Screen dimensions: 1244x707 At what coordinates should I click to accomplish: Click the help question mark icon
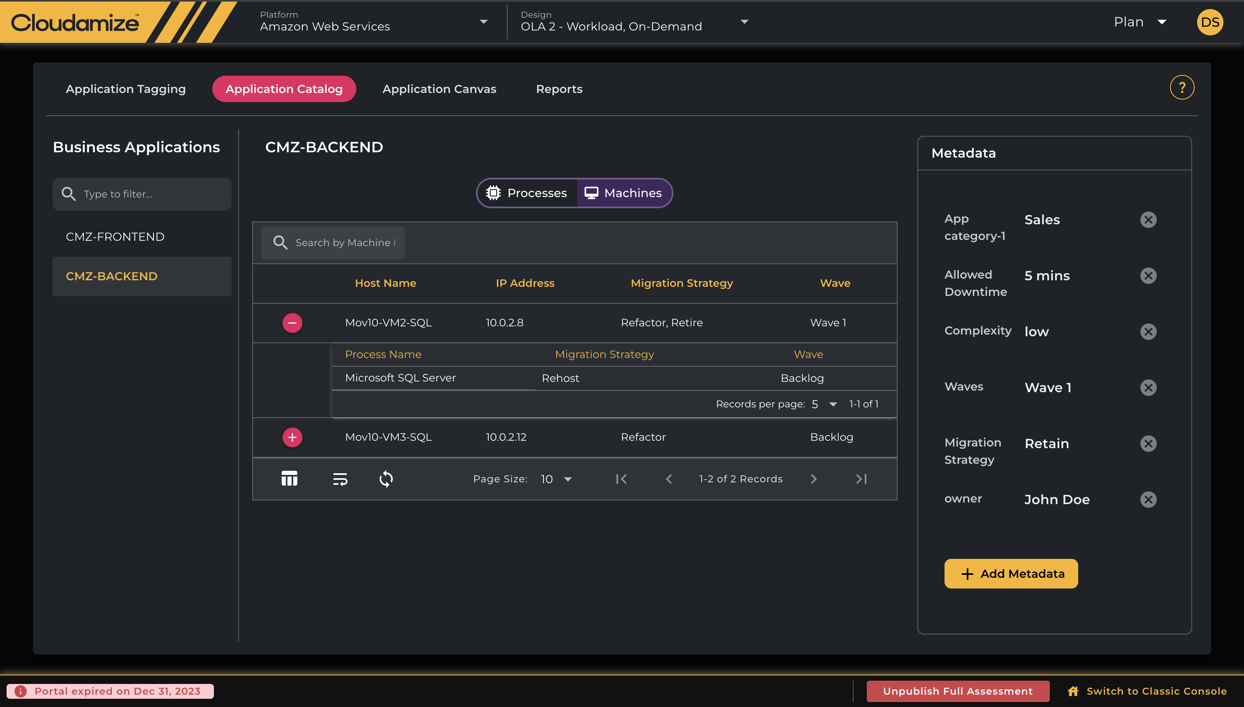(1181, 88)
